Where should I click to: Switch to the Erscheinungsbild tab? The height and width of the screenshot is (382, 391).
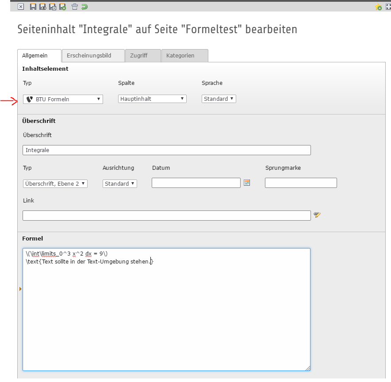point(93,56)
